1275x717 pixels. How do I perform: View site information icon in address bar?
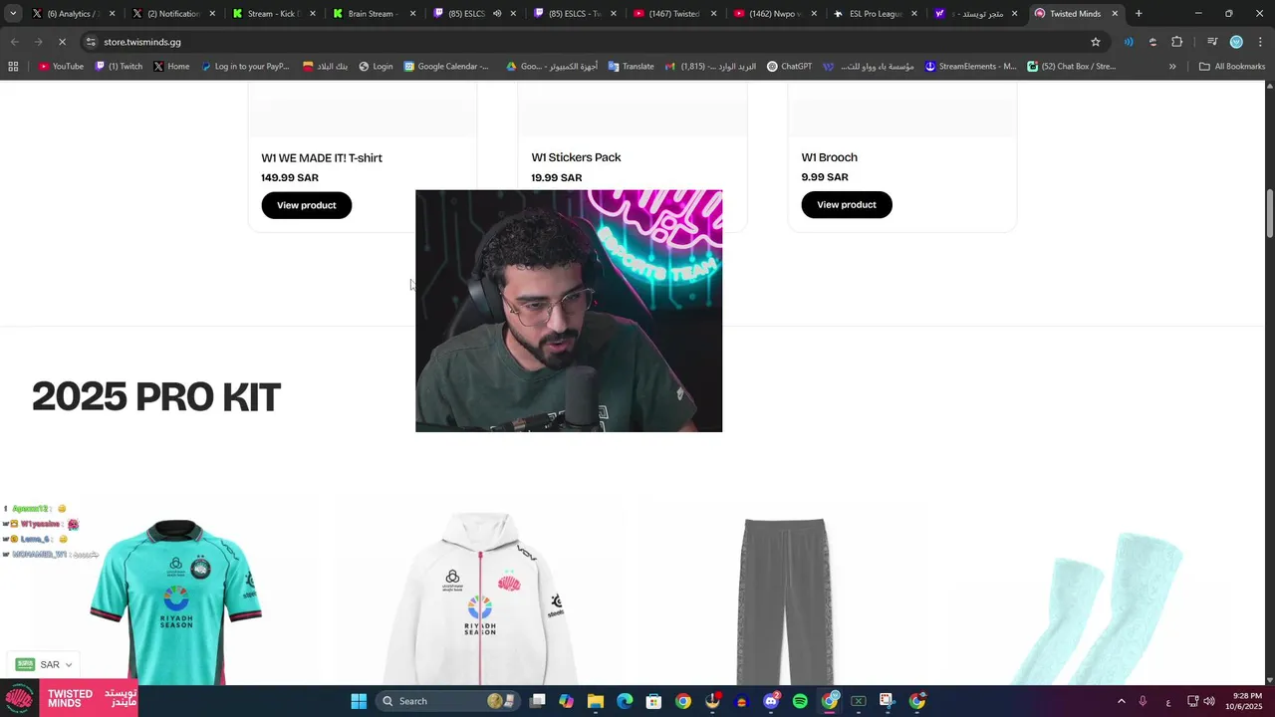point(91,42)
